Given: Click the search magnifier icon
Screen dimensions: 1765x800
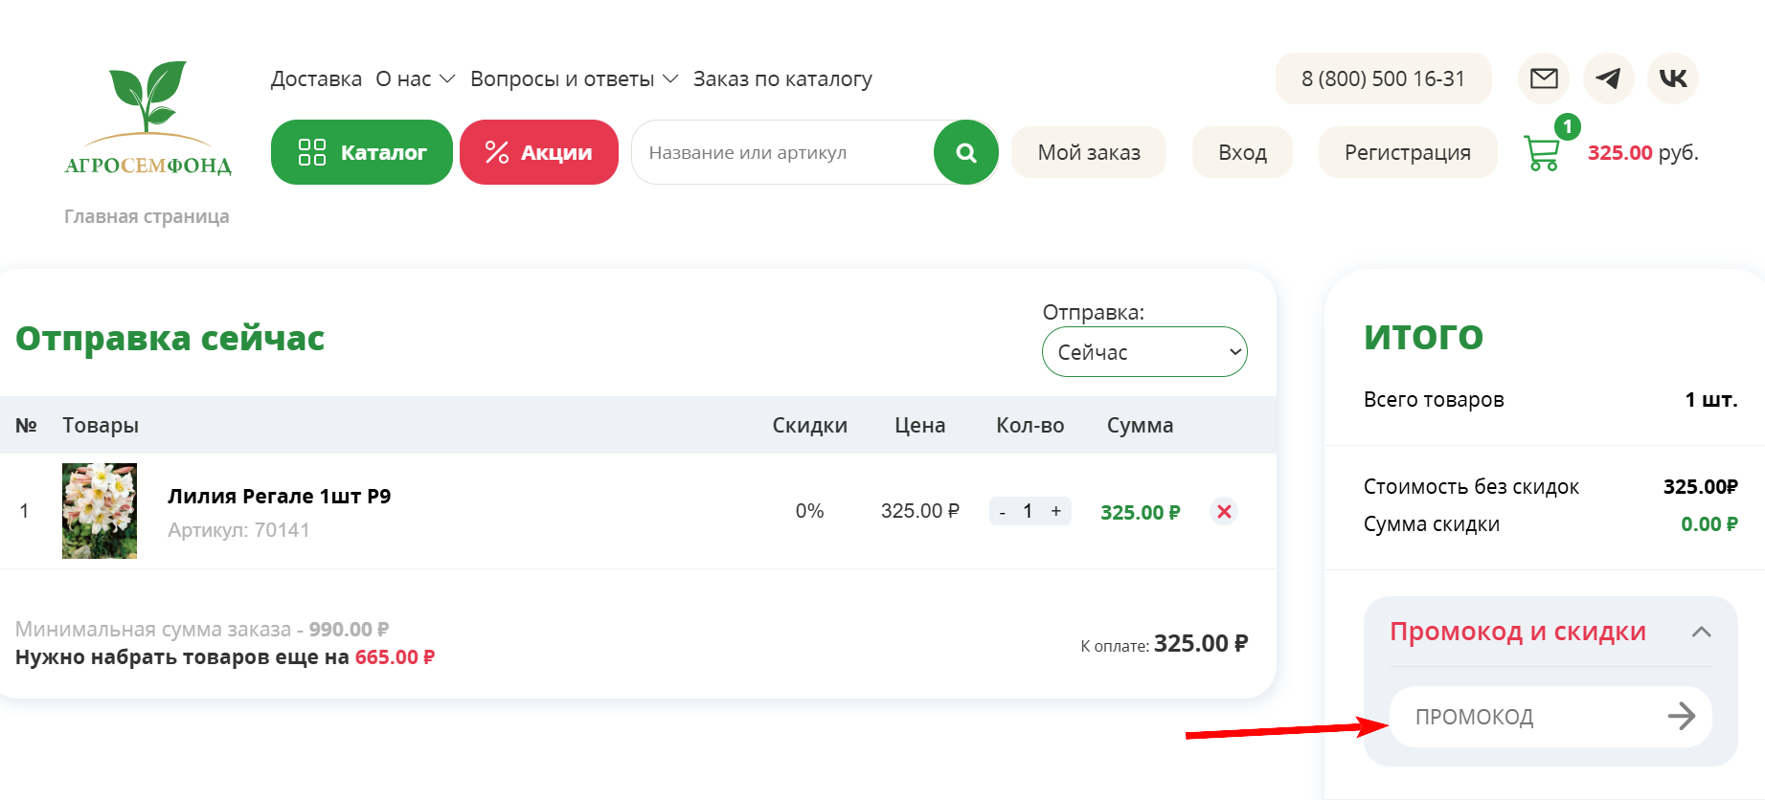Looking at the screenshot, I should click(x=964, y=151).
